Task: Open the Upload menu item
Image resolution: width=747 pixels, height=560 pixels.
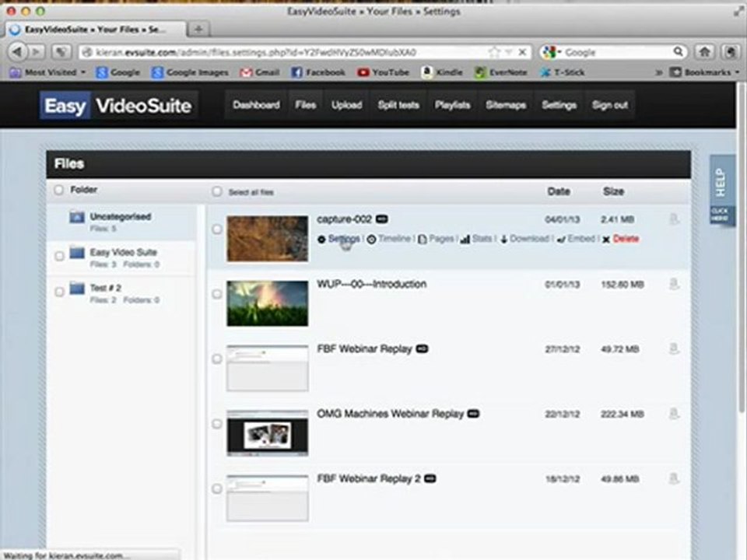Action: pyautogui.click(x=346, y=105)
